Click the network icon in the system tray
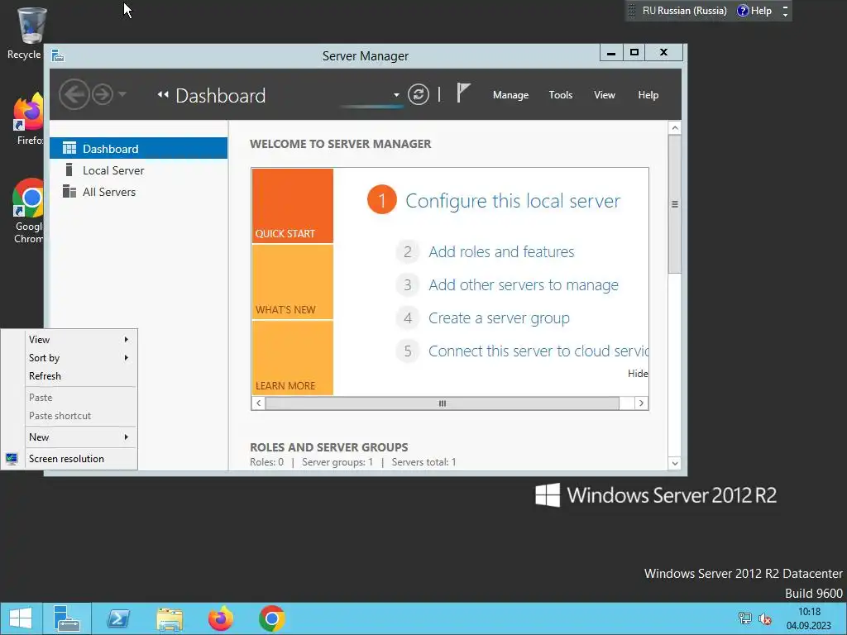The height and width of the screenshot is (635, 847). (745, 618)
